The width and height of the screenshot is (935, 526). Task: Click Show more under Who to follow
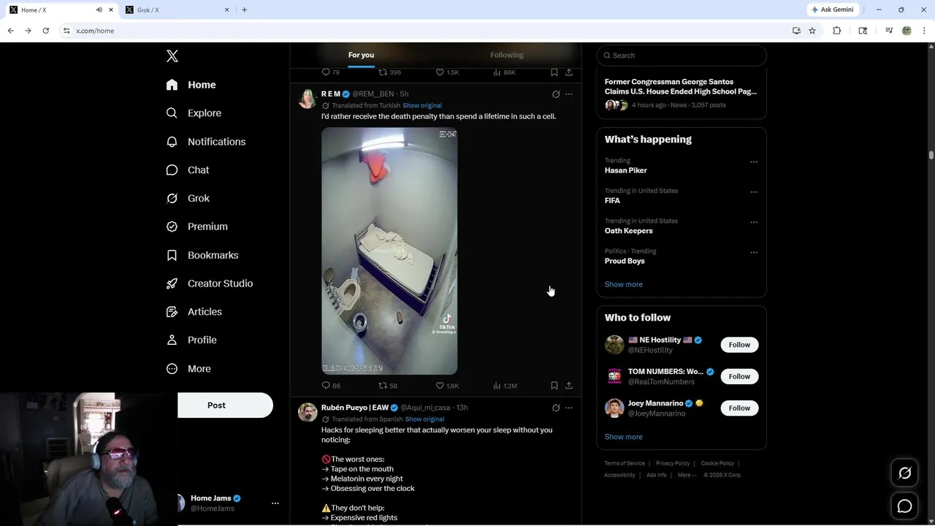tap(624, 437)
